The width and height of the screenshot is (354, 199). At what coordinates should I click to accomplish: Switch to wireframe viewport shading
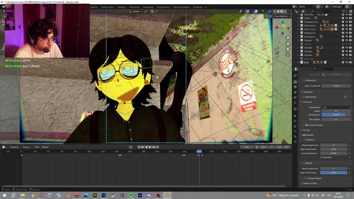point(275,11)
